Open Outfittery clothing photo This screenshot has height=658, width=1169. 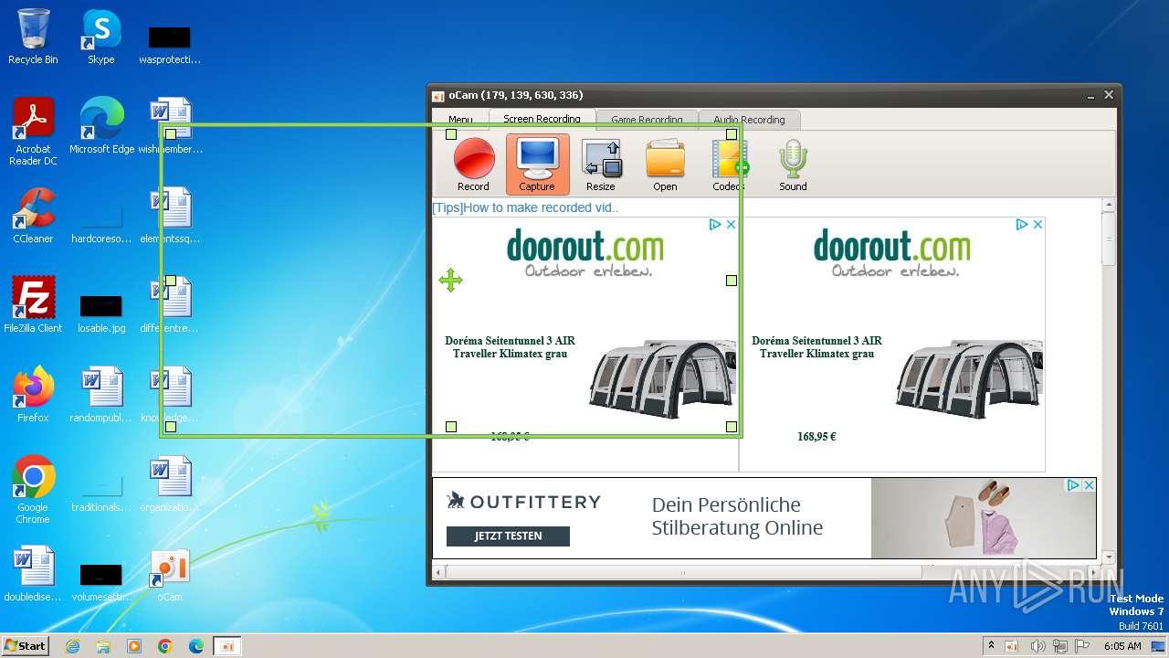(983, 518)
